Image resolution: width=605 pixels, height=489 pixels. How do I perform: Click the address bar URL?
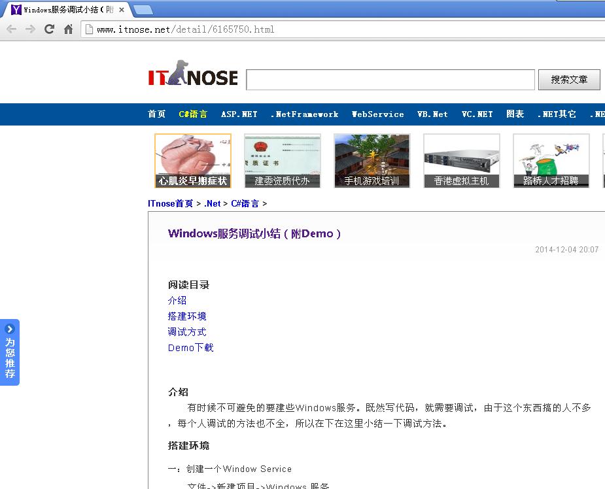pyautogui.click(x=185, y=29)
